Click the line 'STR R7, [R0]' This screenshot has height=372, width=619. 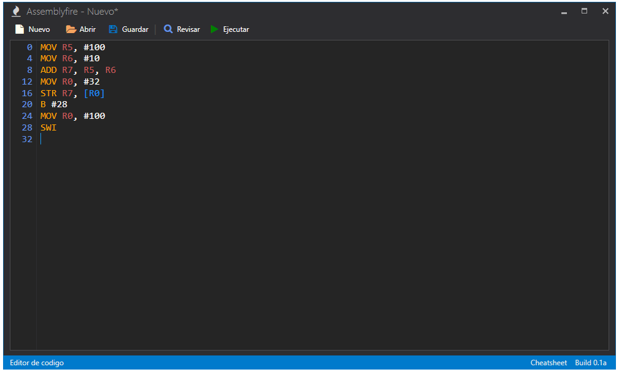73,93
